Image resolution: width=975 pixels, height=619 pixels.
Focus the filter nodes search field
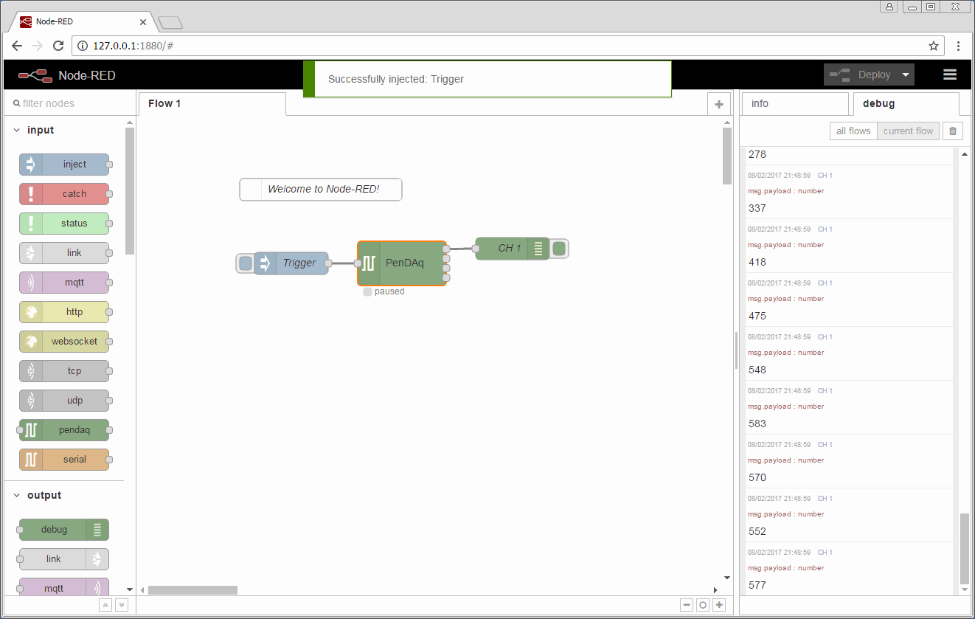pyautogui.click(x=70, y=104)
